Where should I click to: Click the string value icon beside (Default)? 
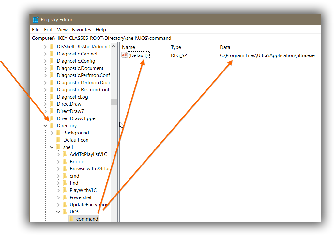[x=124, y=55]
